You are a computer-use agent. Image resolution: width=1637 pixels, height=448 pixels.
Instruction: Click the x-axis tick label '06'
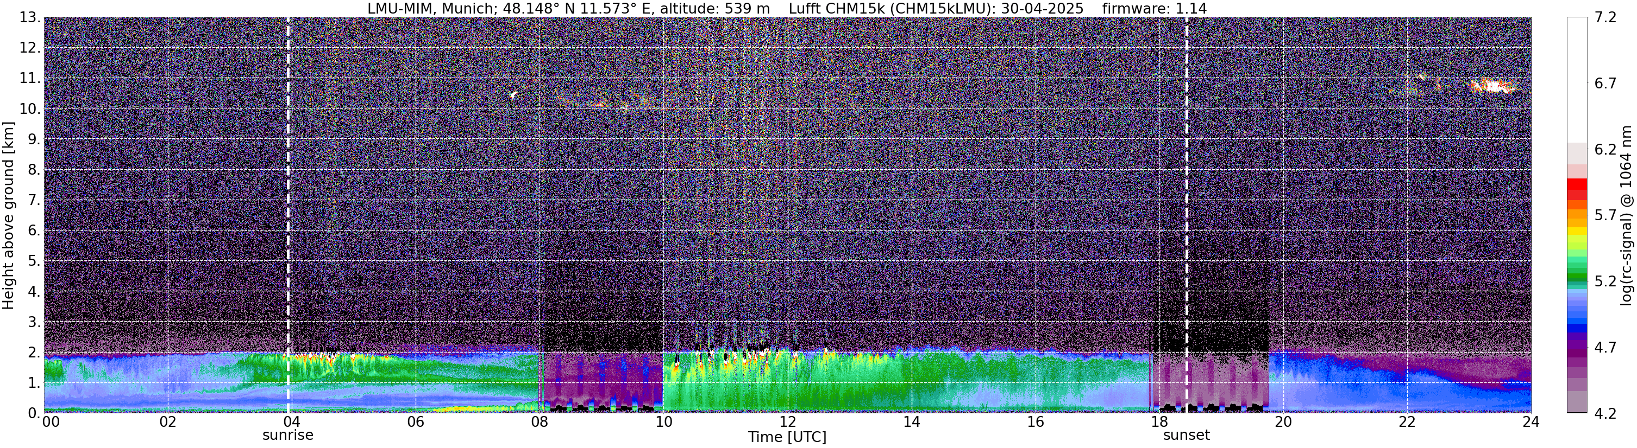click(x=416, y=422)
